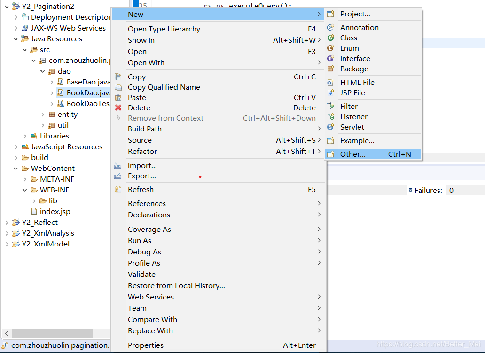Viewport: 485px width, 353px height.
Task: Open the Show In submenu
Action: pos(218,40)
